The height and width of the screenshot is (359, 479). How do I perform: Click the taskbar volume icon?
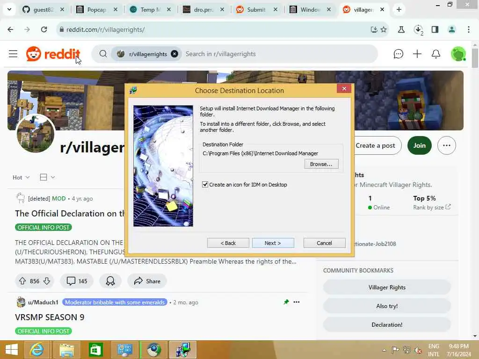click(419, 350)
